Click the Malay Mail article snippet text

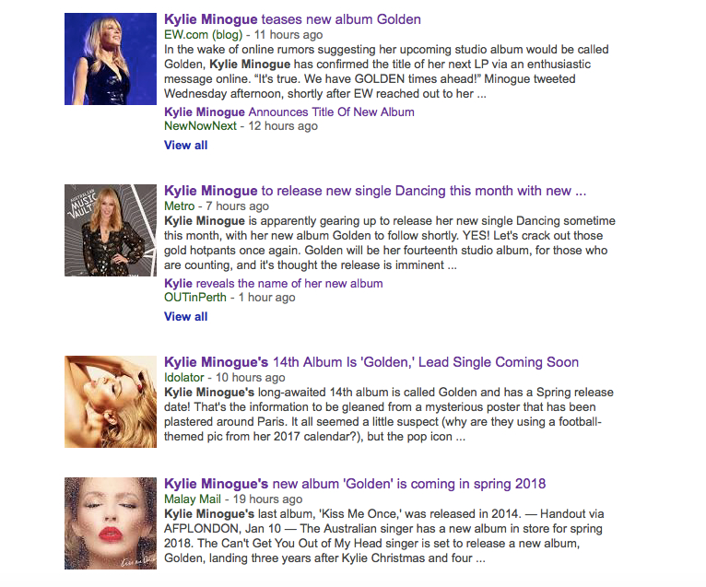tap(384, 536)
